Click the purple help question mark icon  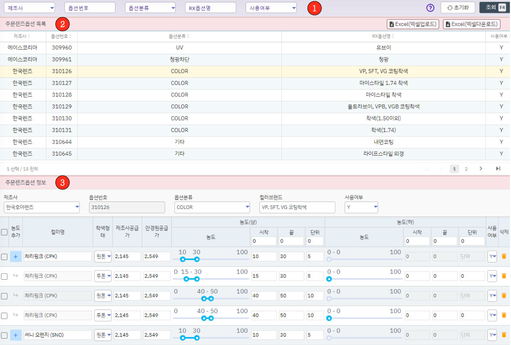(x=430, y=8)
